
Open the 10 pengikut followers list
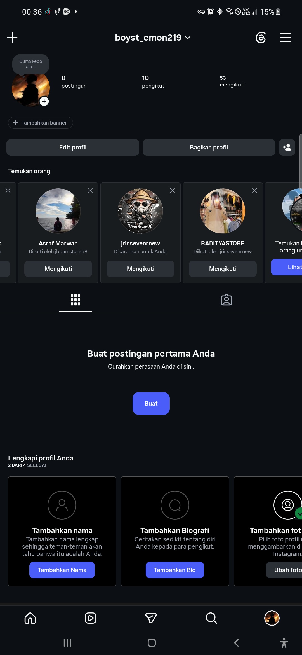153,81
